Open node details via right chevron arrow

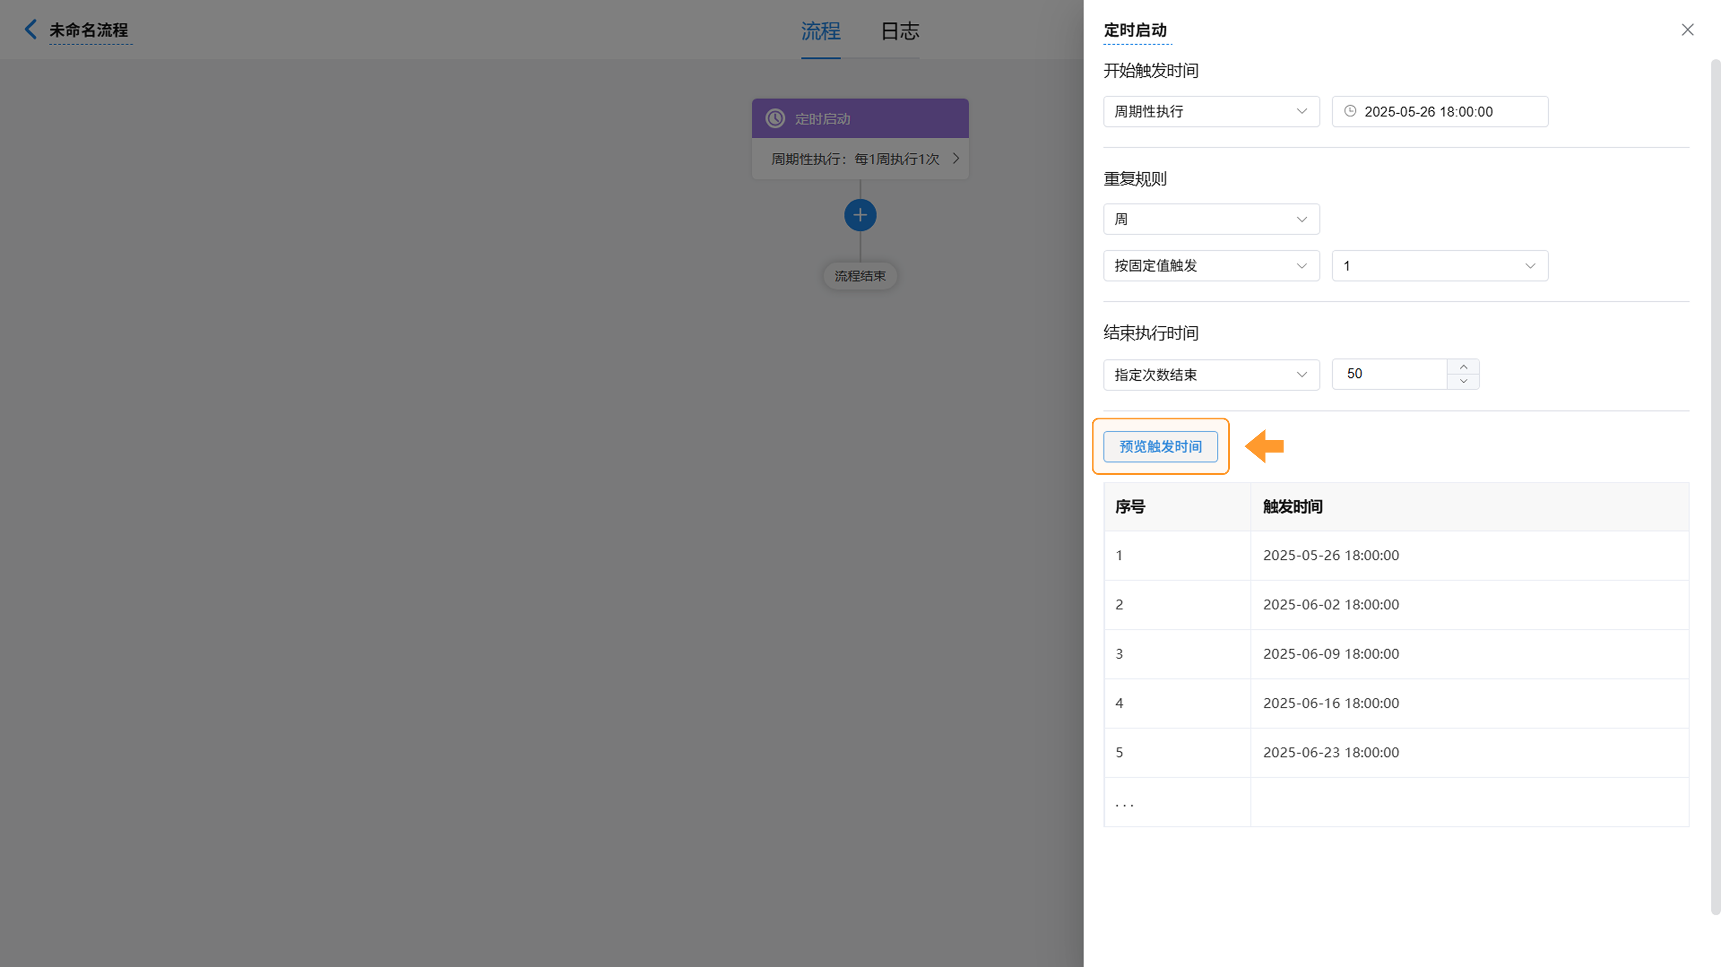[x=956, y=158]
